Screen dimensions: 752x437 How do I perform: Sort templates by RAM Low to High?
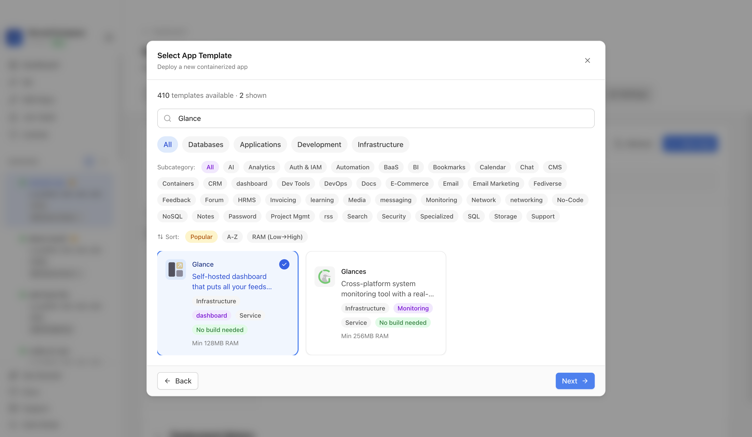tap(277, 237)
